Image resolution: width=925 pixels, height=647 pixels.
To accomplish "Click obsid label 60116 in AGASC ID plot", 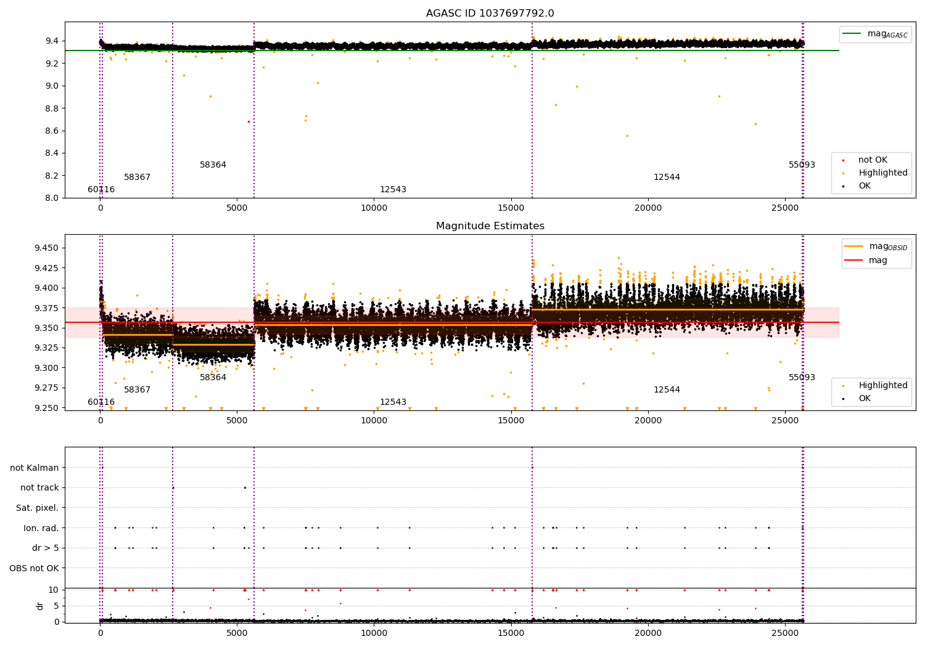I will [101, 190].
